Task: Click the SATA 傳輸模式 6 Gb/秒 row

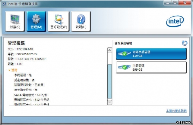Action: tap(31, 95)
